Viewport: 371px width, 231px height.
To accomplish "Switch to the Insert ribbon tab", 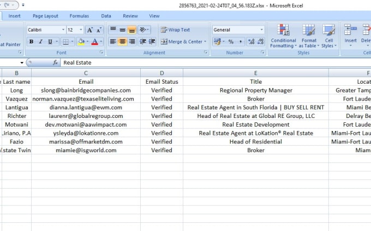I will (14, 16).
